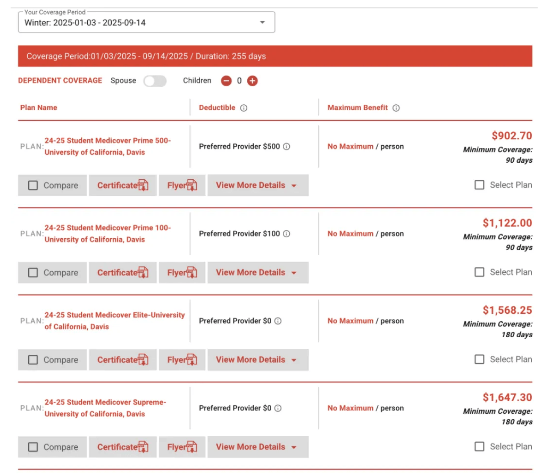Viewport: 543px width, 476px height.
Task: Click the $1,122.00 price text
Action: coord(507,223)
